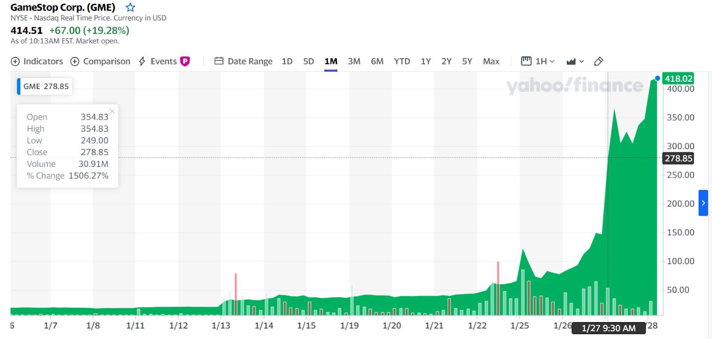Click the 1/13 date axis label
Screen dimensions: 712x339
coord(221,326)
